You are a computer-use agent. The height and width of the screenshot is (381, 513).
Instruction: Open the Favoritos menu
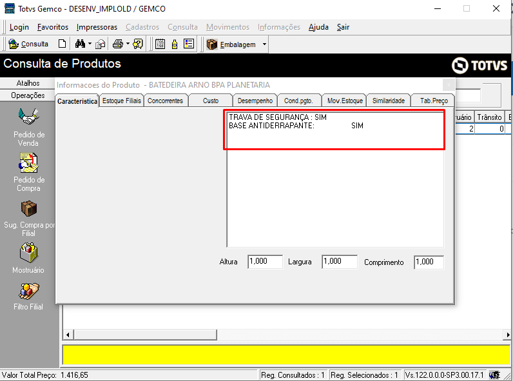[x=53, y=27]
